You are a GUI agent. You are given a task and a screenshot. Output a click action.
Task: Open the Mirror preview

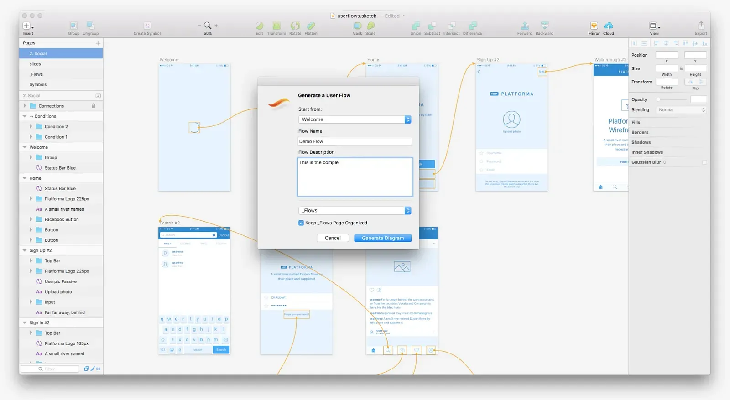click(x=594, y=26)
